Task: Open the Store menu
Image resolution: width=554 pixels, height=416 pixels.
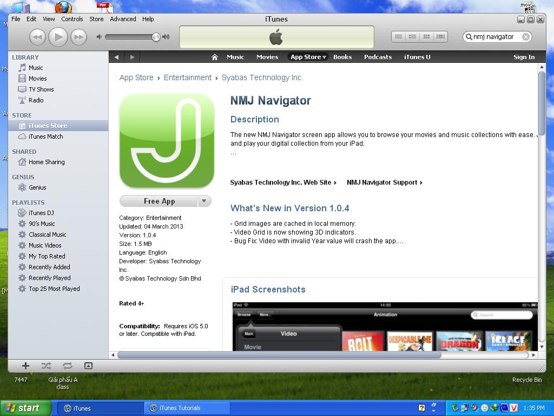Action: point(96,19)
